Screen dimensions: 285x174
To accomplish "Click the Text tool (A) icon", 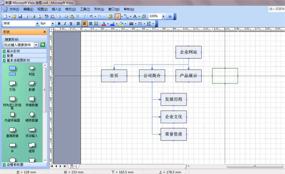I will coord(135,16).
